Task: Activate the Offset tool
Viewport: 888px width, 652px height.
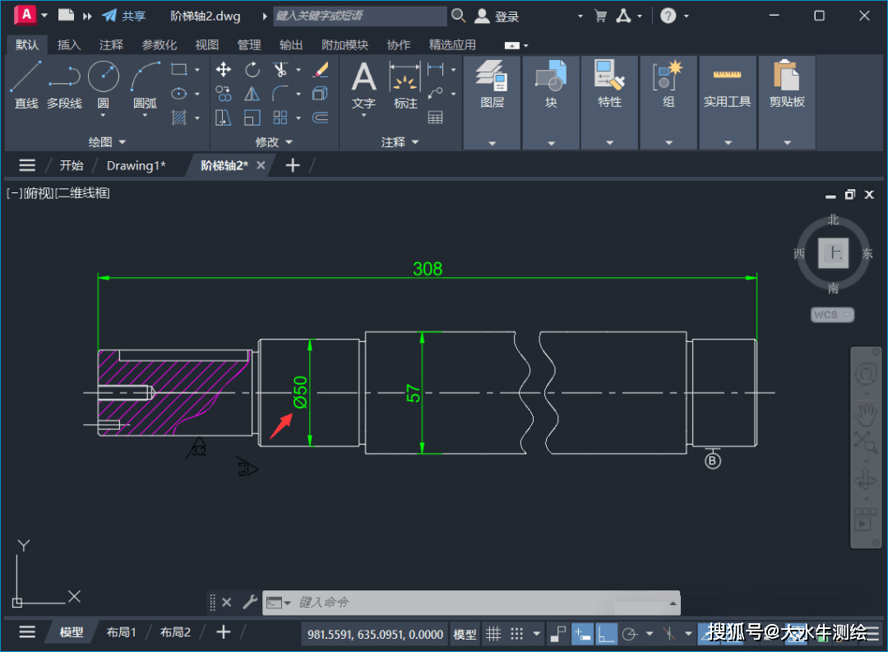Action: tap(321, 118)
